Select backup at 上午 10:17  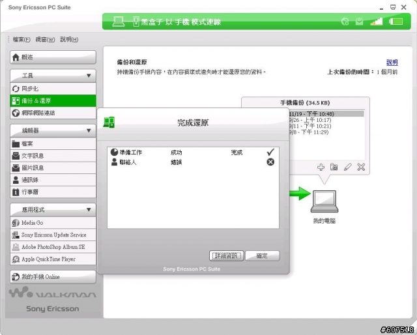pyautogui.click(x=326, y=120)
